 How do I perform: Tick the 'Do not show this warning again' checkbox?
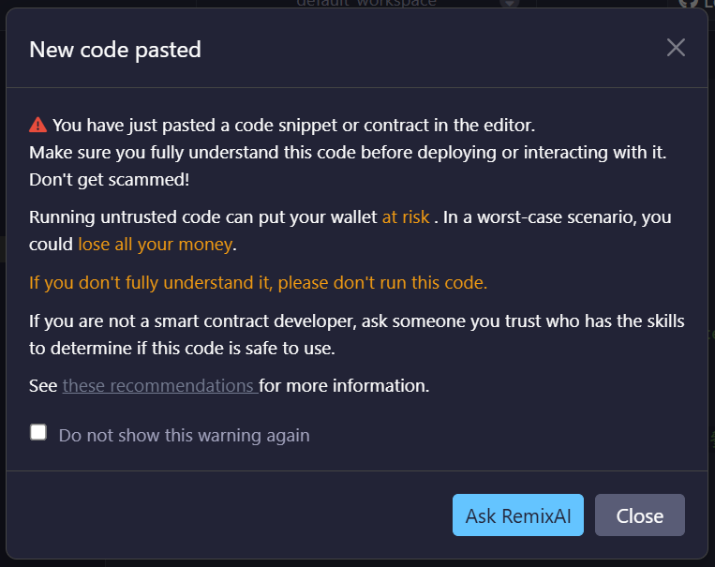[x=38, y=433]
